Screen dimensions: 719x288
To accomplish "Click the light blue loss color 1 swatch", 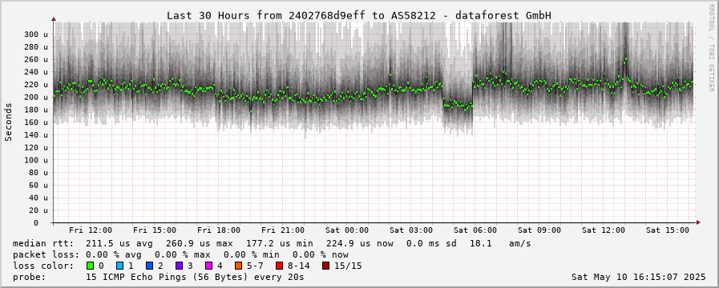I will point(119,266).
